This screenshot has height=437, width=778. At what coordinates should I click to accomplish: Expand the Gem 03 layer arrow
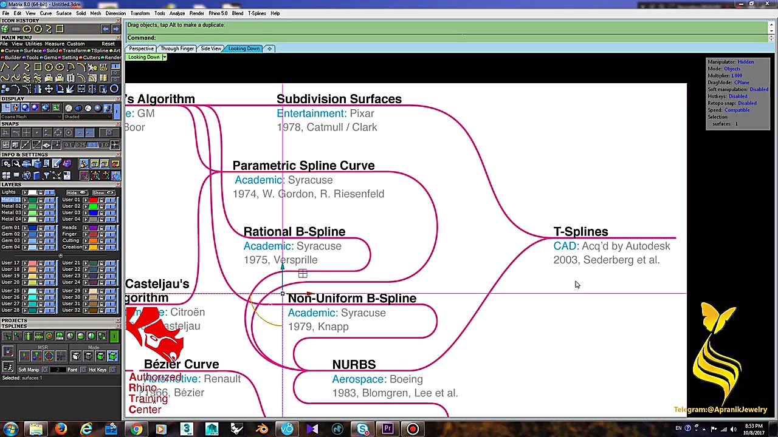[25, 240]
